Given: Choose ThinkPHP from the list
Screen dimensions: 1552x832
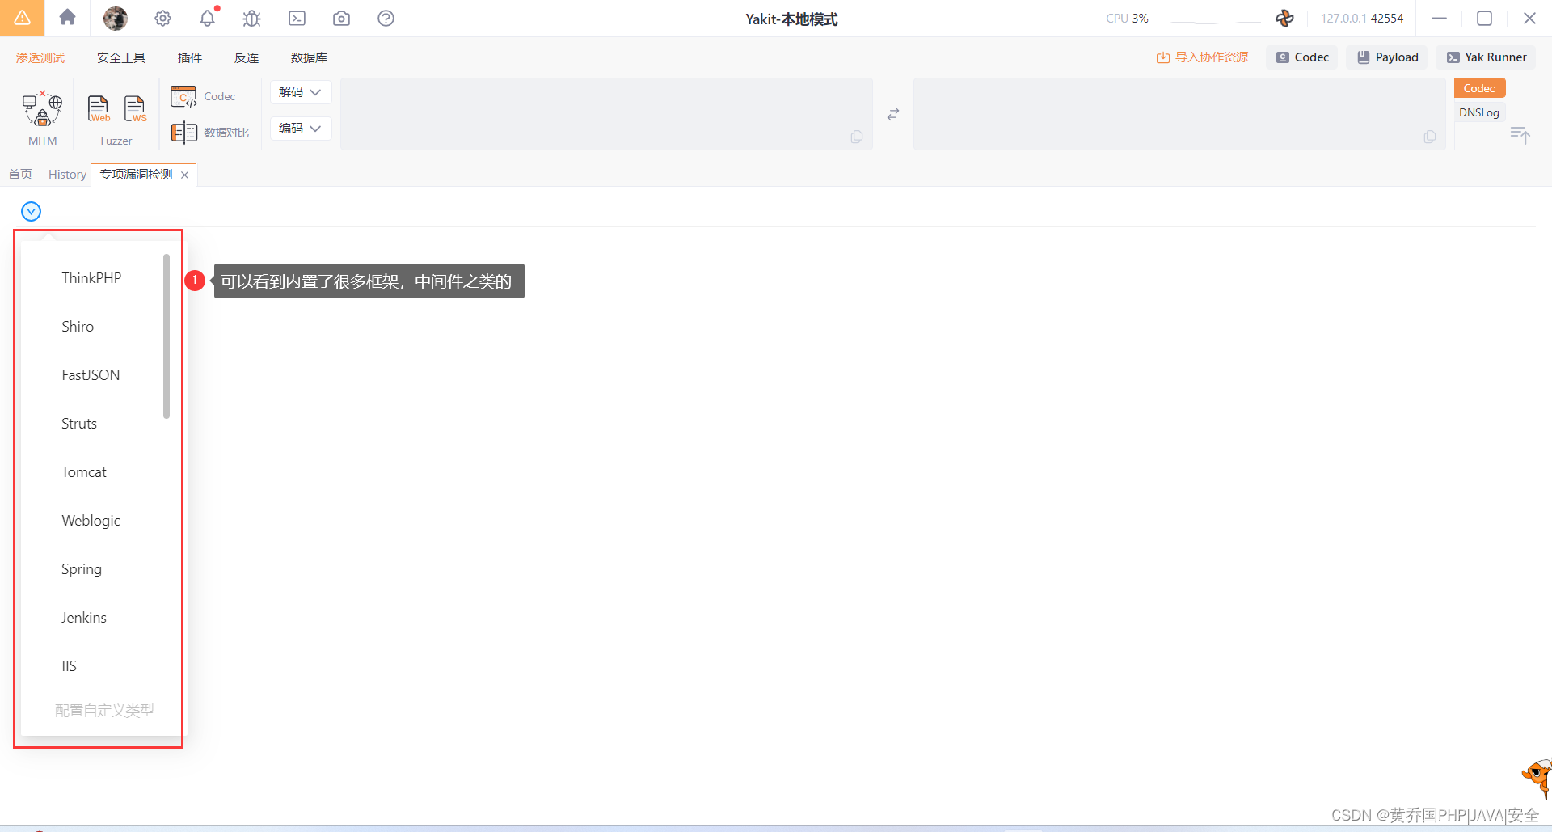Looking at the screenshot, I should point(91,278).
